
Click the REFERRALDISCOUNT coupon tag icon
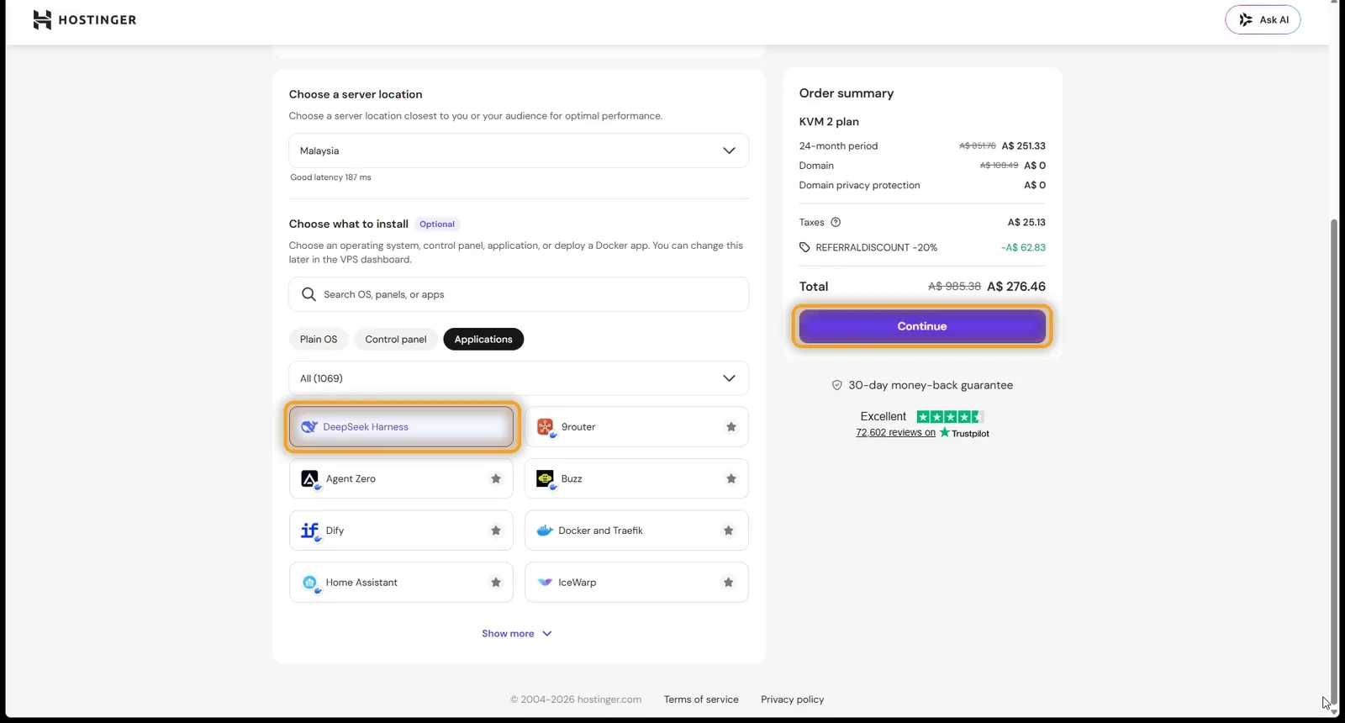[x=804, y=247]
